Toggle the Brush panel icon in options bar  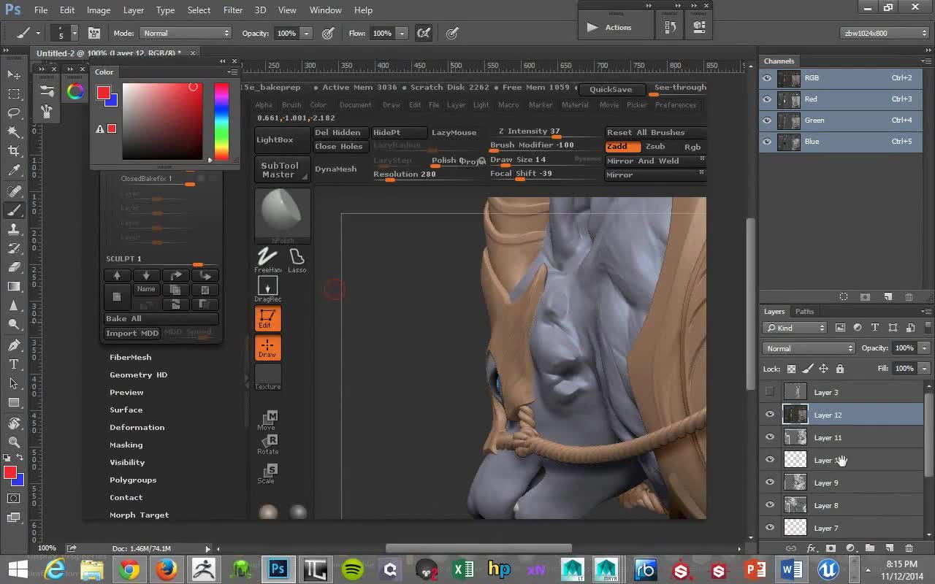coord(94,33)
